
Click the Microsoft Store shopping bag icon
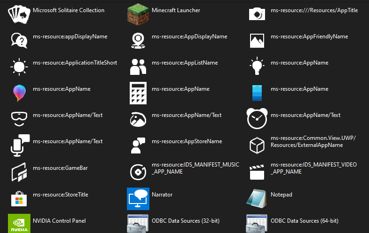19,199
